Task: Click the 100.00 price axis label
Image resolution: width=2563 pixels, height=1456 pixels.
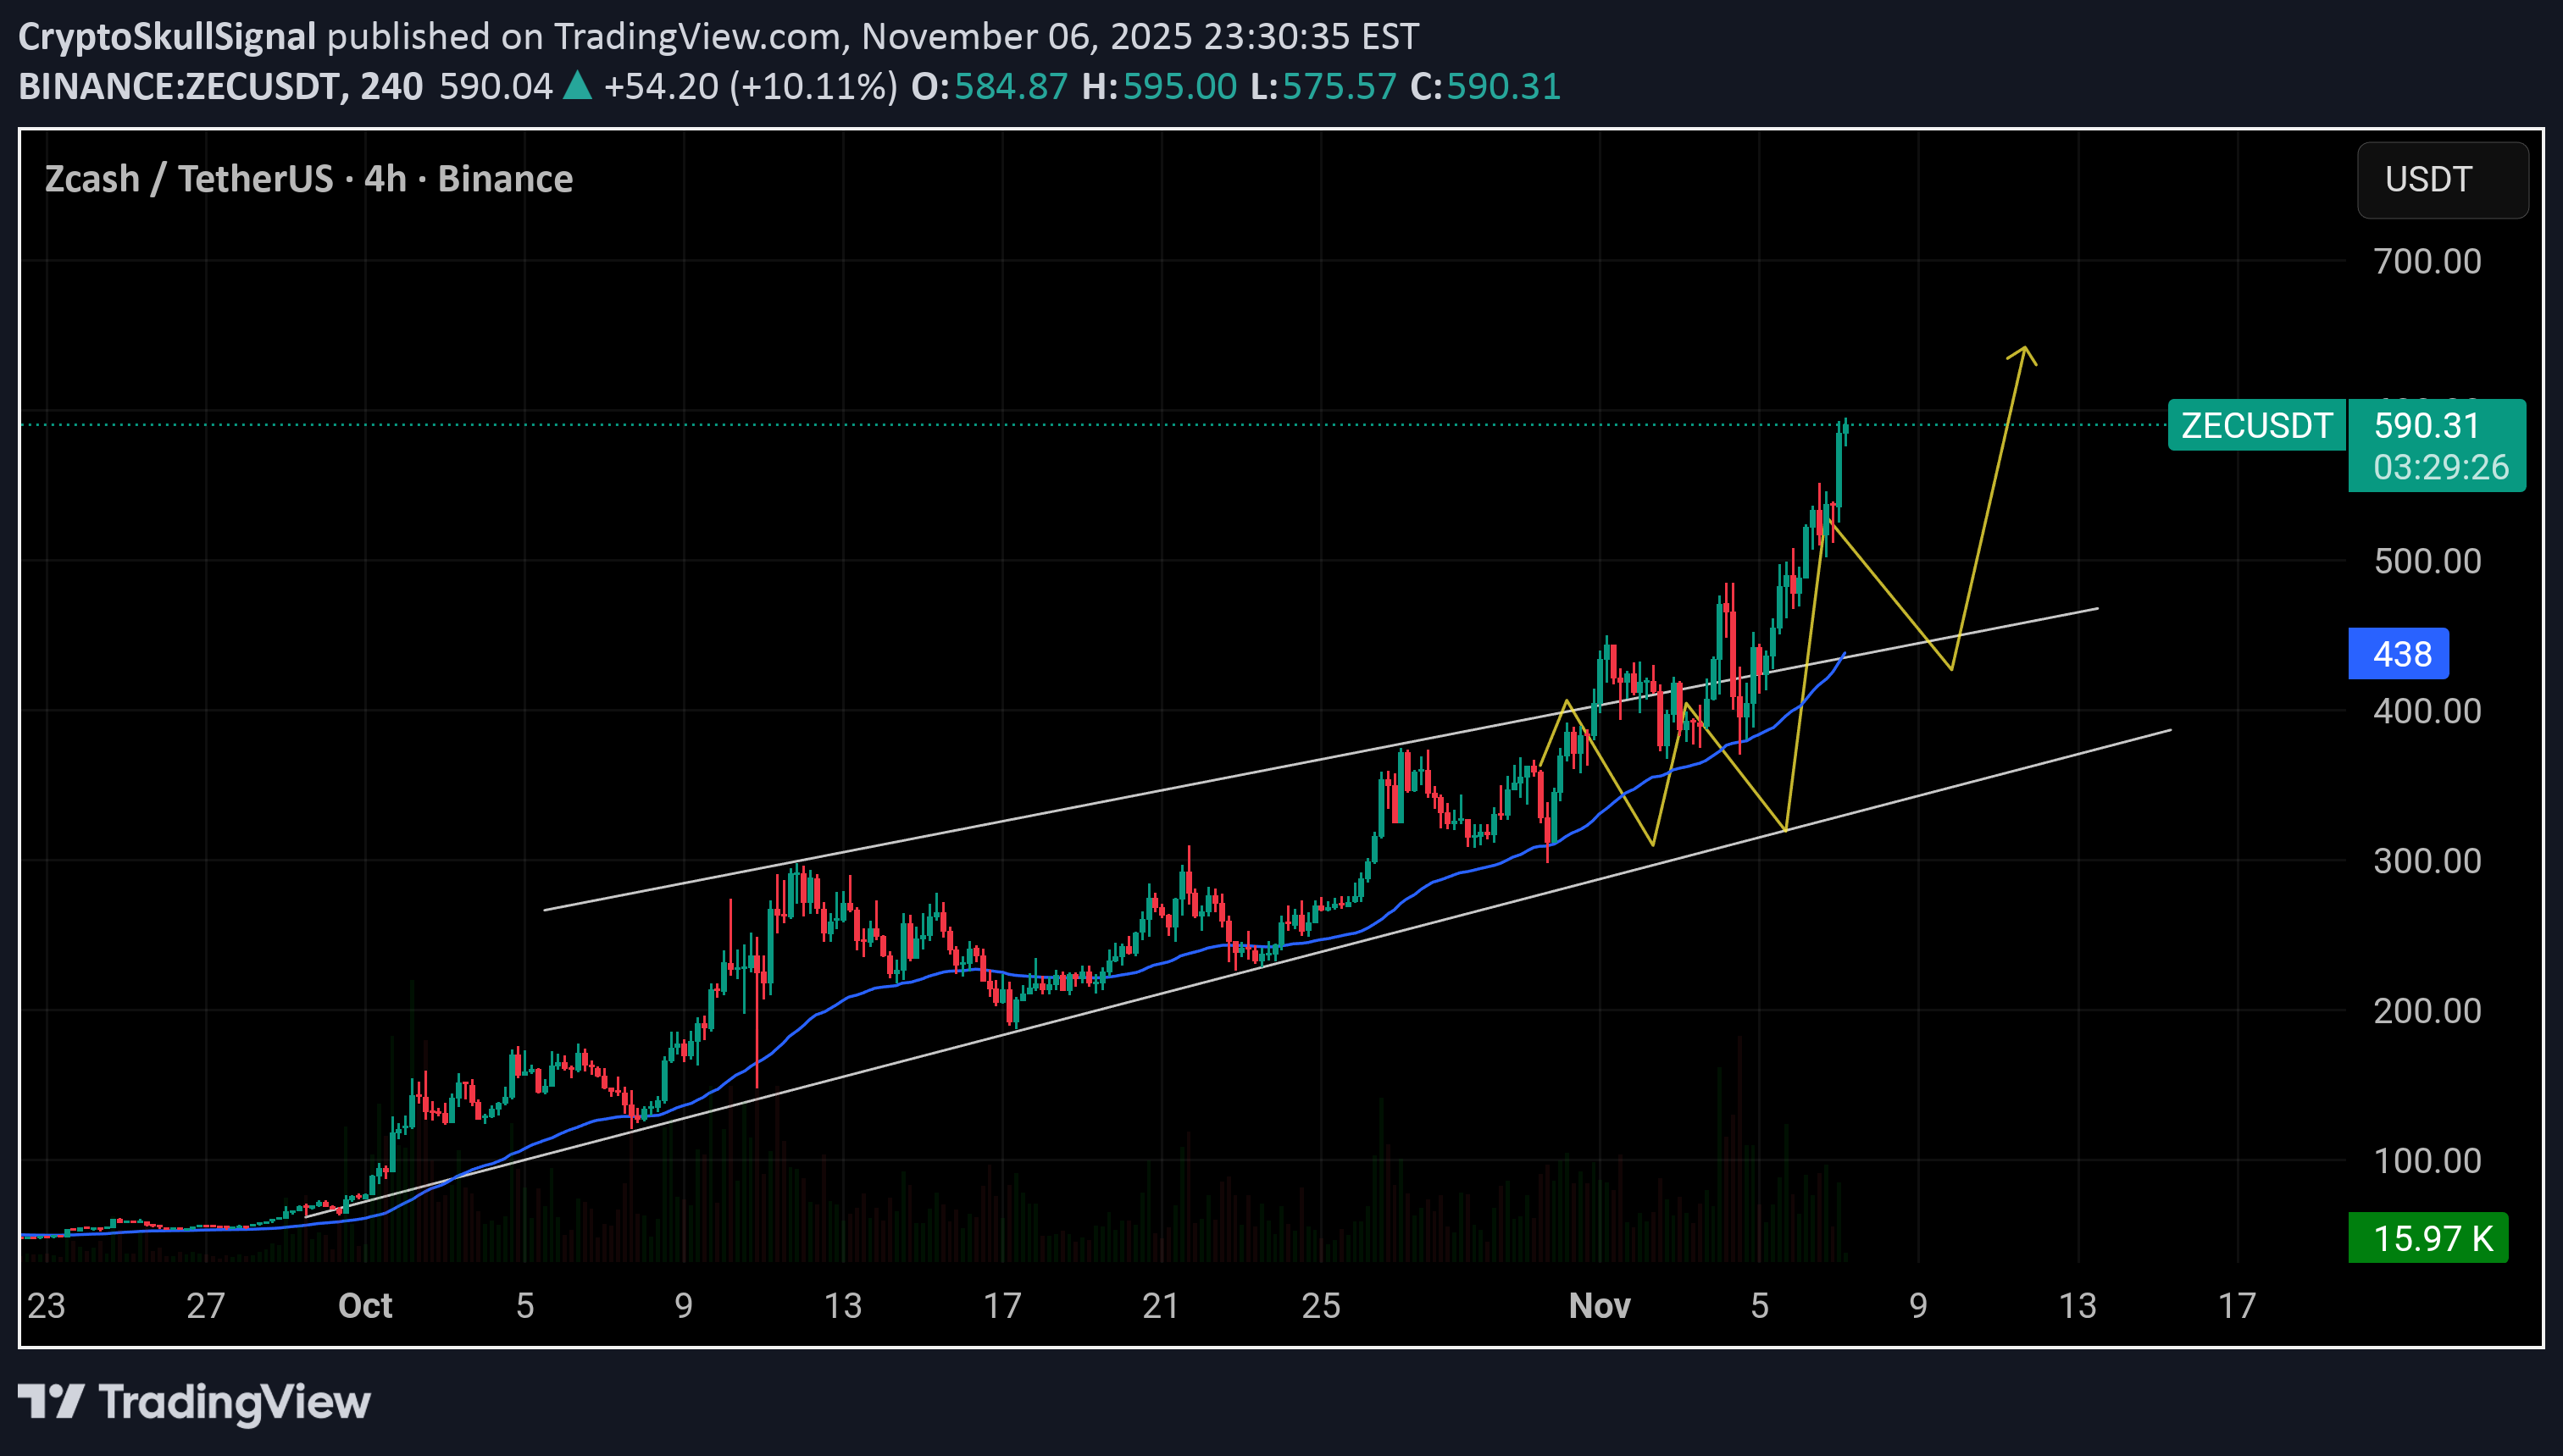Action: (x=2426, y=1161)
